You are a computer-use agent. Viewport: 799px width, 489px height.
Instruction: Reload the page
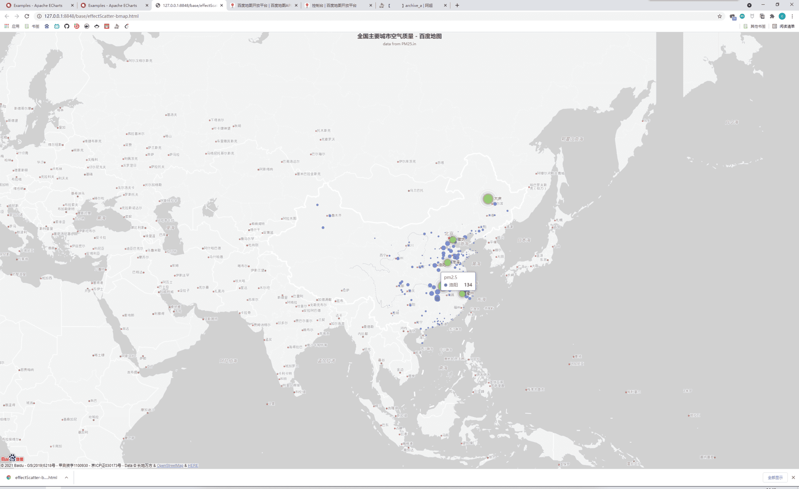point(27,16)
